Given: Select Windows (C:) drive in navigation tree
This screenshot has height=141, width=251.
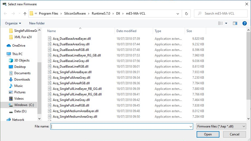Looking at the screenshot, I should pos(24,105).
